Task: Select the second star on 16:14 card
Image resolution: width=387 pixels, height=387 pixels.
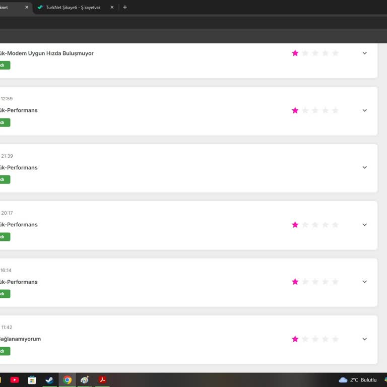Action: [305, 282]
